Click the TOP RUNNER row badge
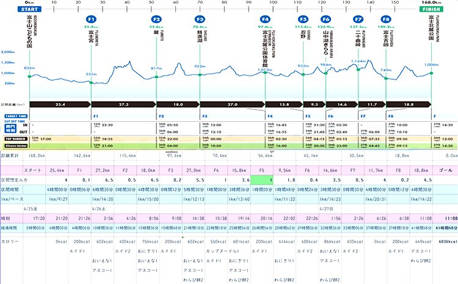 16,139
